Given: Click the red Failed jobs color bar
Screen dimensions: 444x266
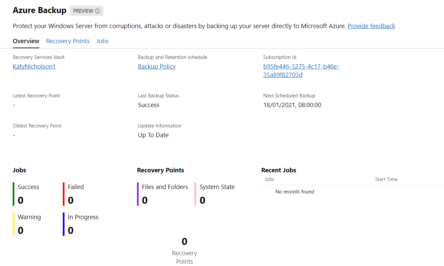Looking at the screenshot, I should click(x=63, y=194).
